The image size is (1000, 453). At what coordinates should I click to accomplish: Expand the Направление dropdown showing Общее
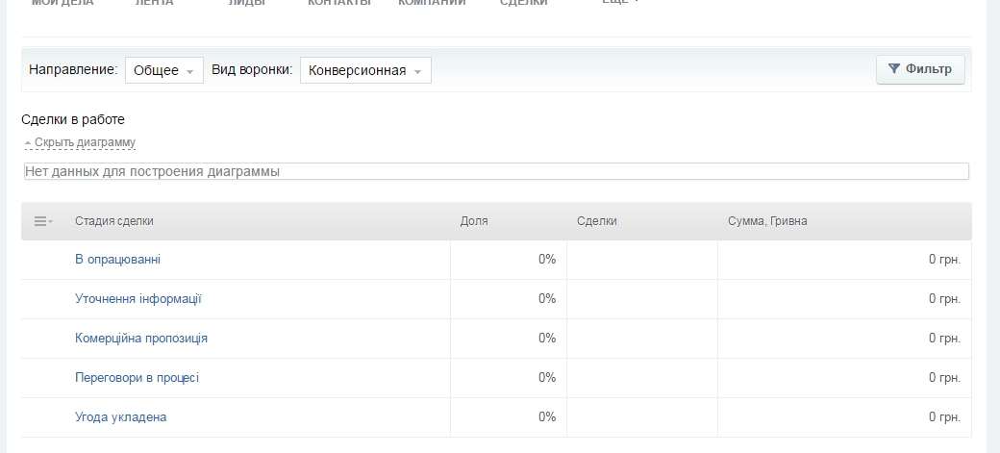point(163,70)
